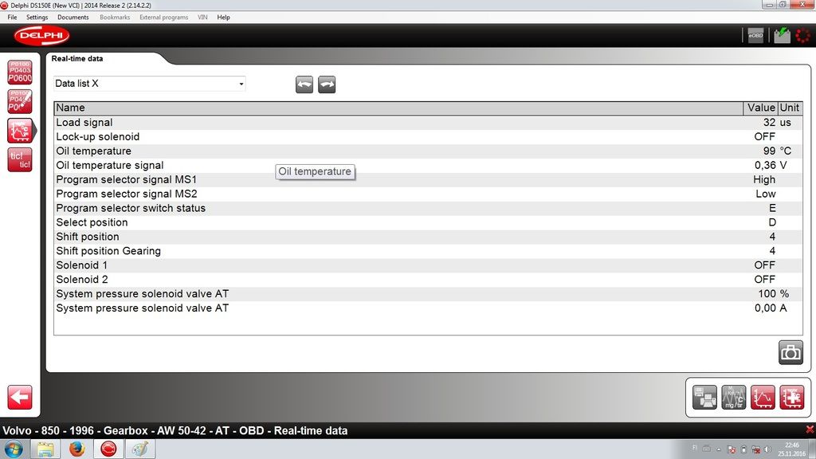Select the Solenoid 2 row
Viewport: 816px width, 459px height.
[428, 280]
